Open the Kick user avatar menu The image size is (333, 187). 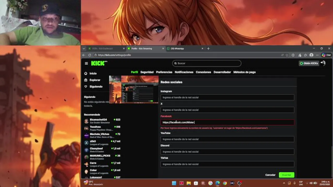pos(323,63)
